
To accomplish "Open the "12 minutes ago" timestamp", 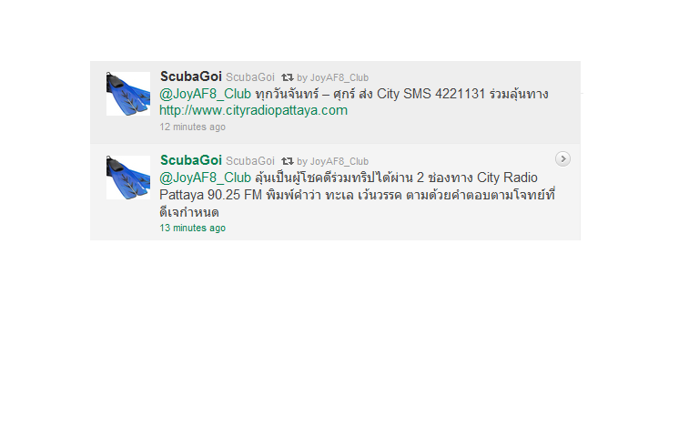I will coord(193,127).
